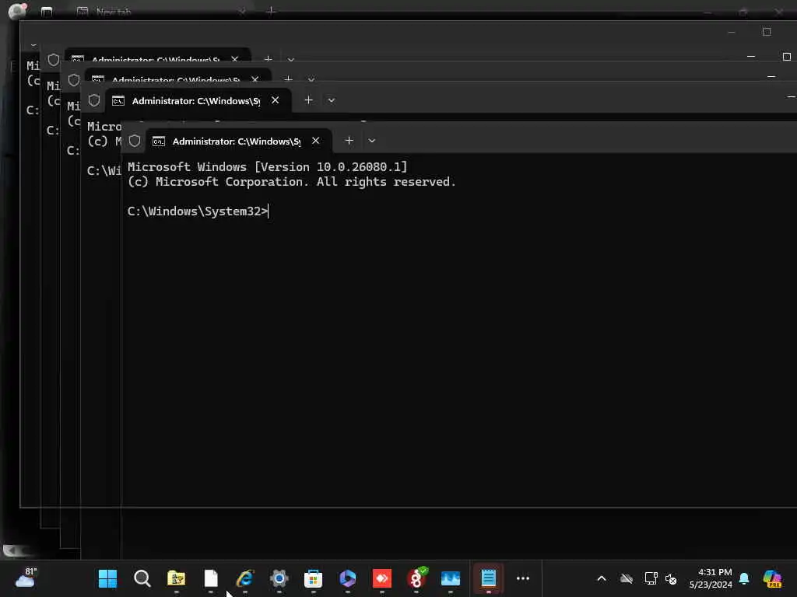Close the front terminal's Administrator tab
The height and width of the screenshot is (597, 797).
[316, 141]
